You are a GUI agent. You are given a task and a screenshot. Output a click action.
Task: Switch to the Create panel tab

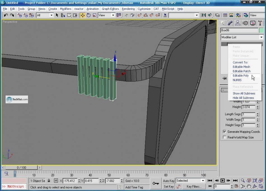[x=223, y=23]
